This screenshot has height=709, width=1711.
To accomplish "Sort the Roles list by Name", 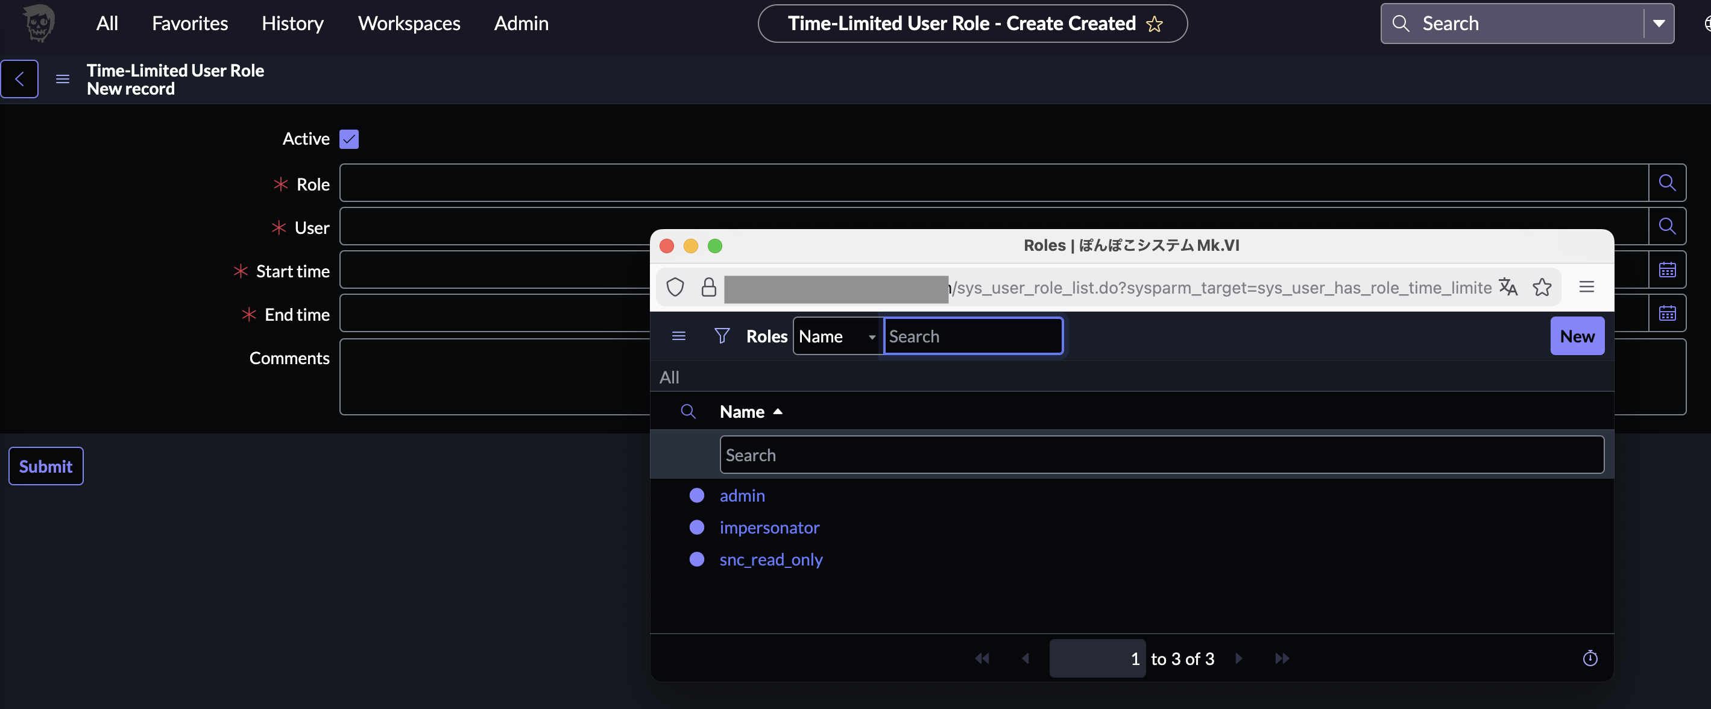I will click(x=742, y=412).
